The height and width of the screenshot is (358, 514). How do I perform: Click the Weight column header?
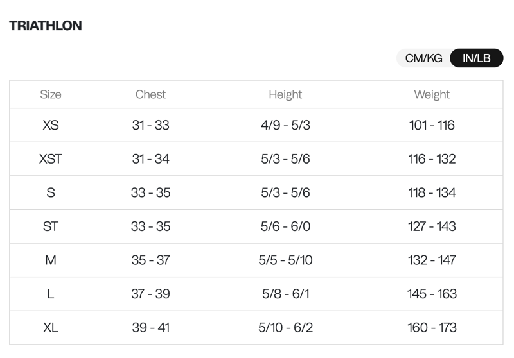(432, 94)
